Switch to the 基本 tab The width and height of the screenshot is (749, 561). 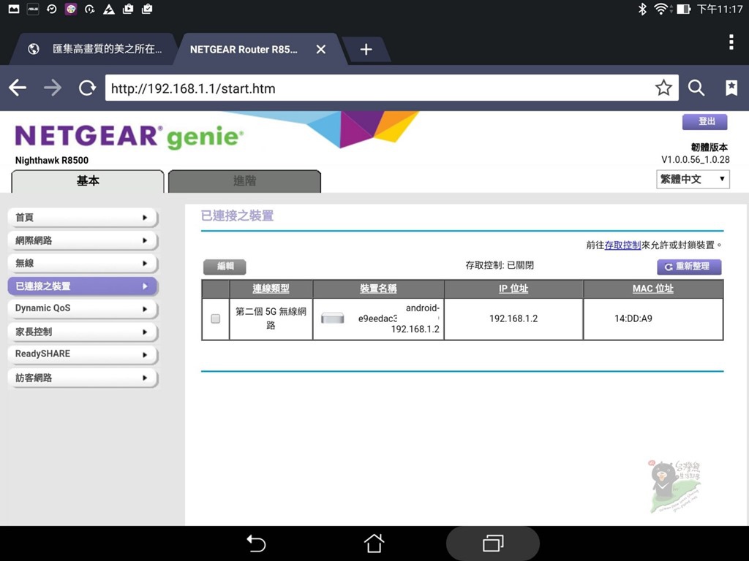pos(88,181)
